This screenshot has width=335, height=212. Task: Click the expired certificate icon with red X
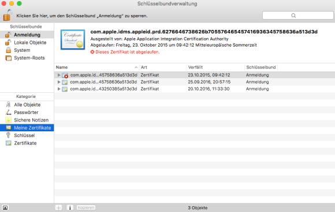pos(65,75)
